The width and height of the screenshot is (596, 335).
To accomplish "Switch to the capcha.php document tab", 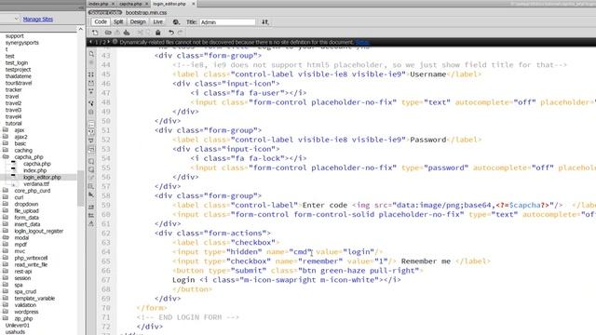I will click(x=130, y=4).
